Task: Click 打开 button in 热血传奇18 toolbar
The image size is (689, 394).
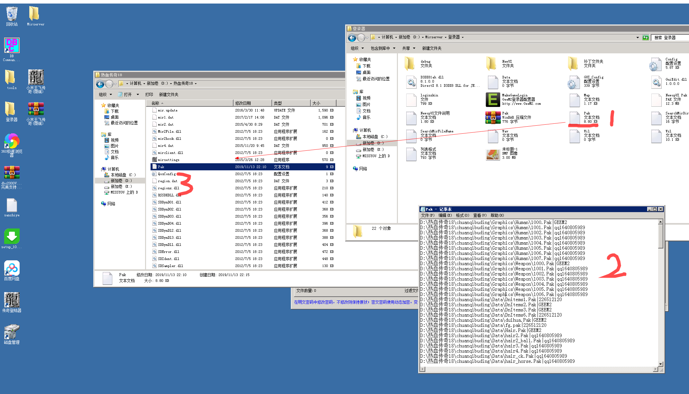Action: point(125,94)
